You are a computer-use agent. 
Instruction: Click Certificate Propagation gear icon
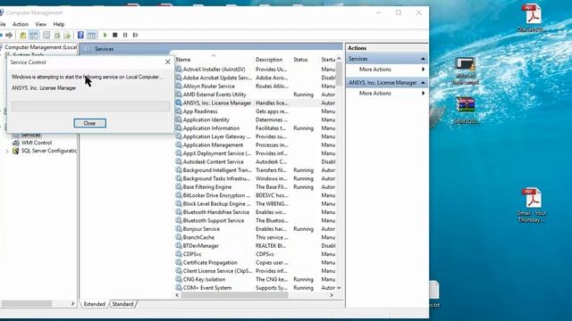pyautogui.click(x=179, y=262)
